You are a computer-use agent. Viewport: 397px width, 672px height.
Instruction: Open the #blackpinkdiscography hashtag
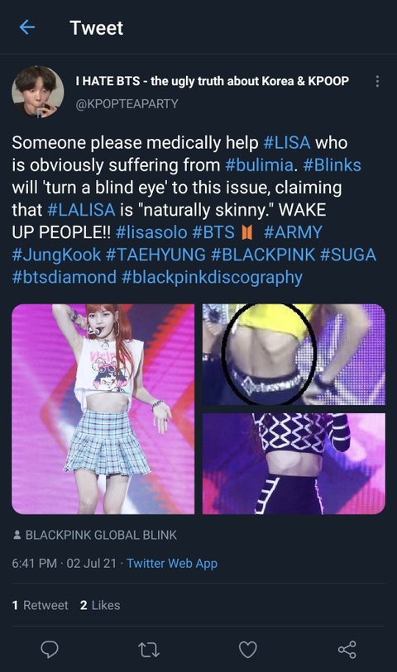tap(212, 277)
